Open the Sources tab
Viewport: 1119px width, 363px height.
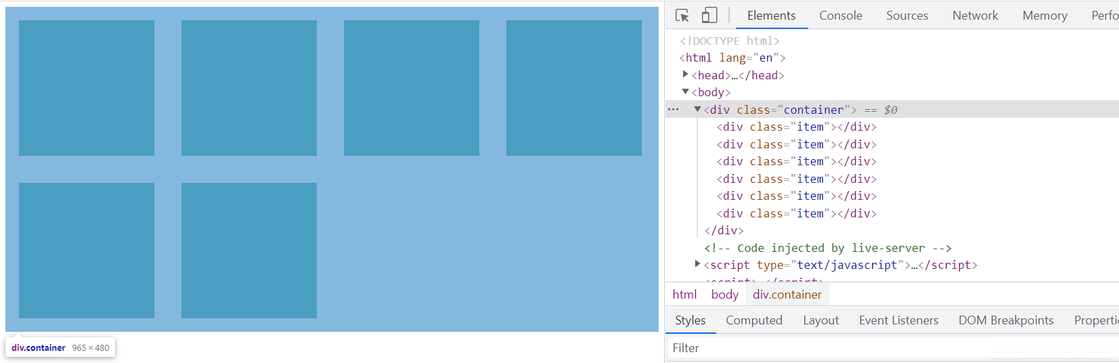pyautogui.click(x=907, y=16)
